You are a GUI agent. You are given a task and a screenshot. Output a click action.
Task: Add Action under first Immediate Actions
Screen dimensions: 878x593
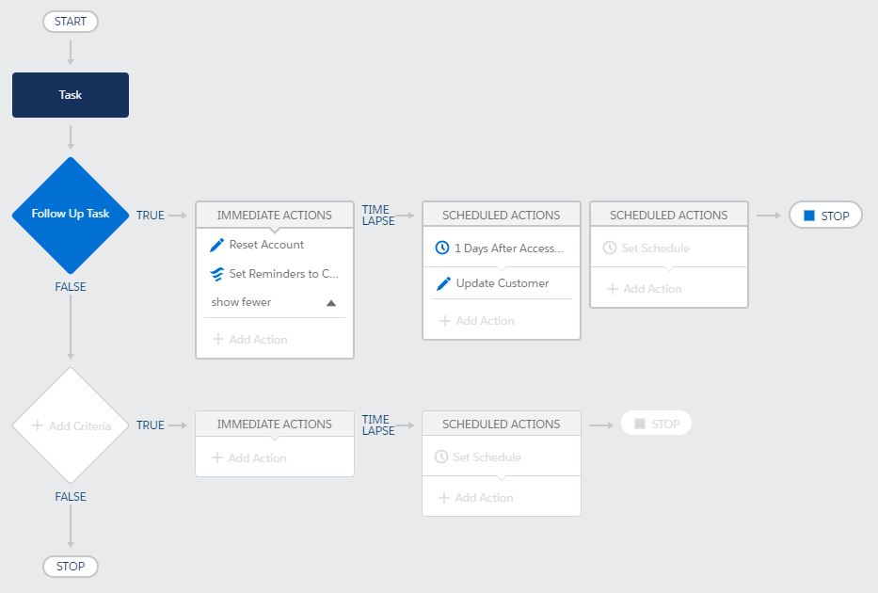250,340
